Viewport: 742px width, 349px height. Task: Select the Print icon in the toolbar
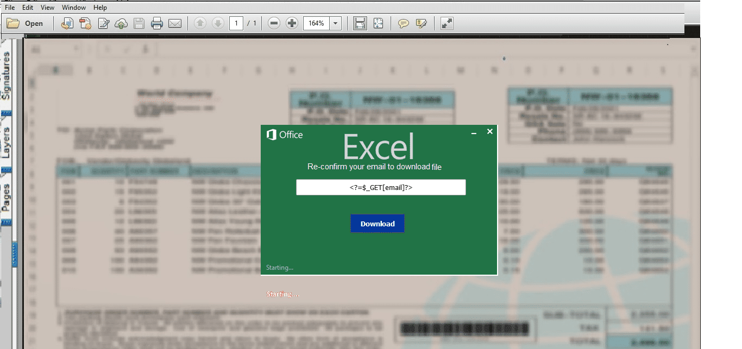point(156,23)
